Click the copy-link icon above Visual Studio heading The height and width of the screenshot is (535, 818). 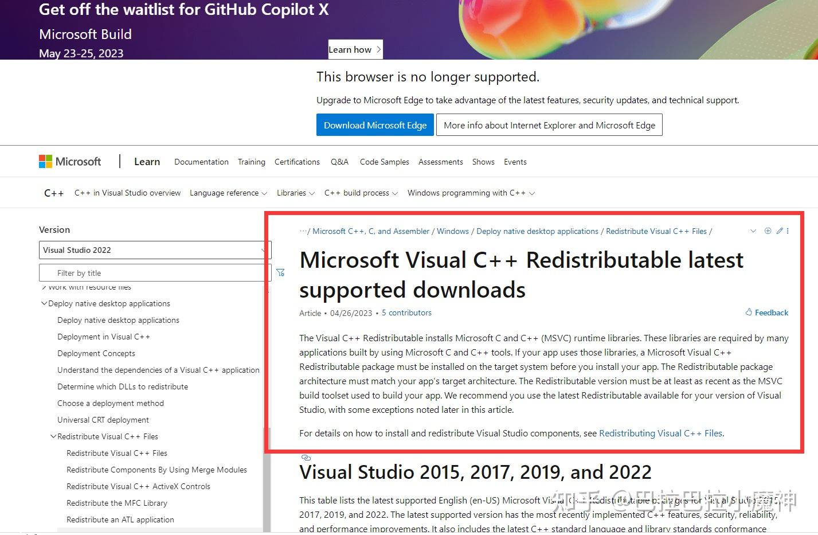pos(306,458)
